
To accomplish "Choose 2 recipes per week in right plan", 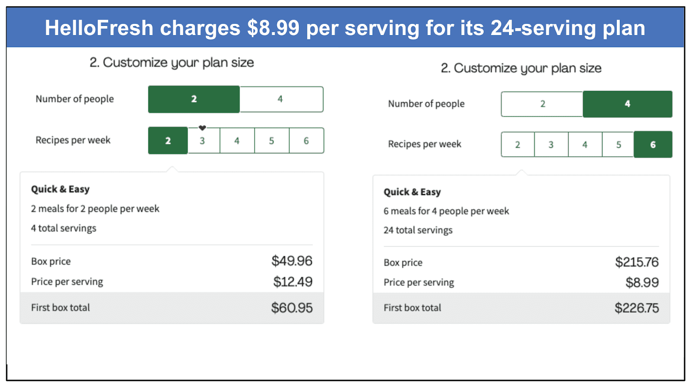I will (x=518, y=144).
